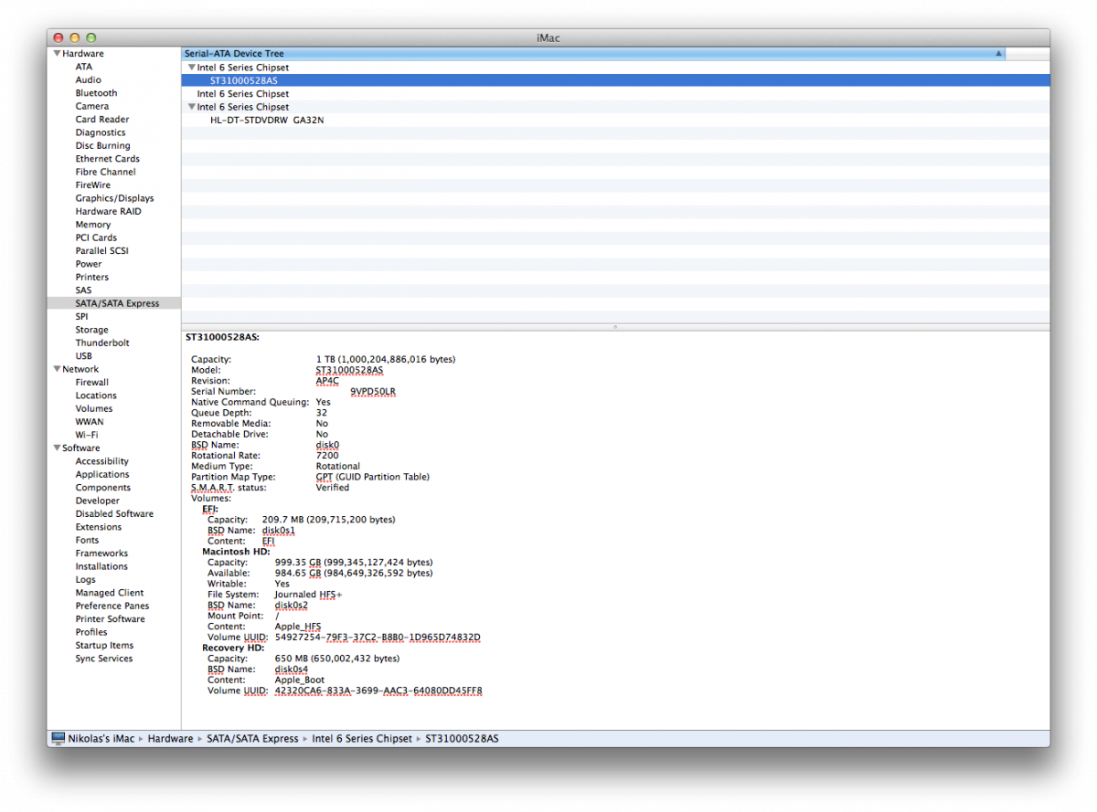Select PCI Cards in the sidebar

click(96, 237)
